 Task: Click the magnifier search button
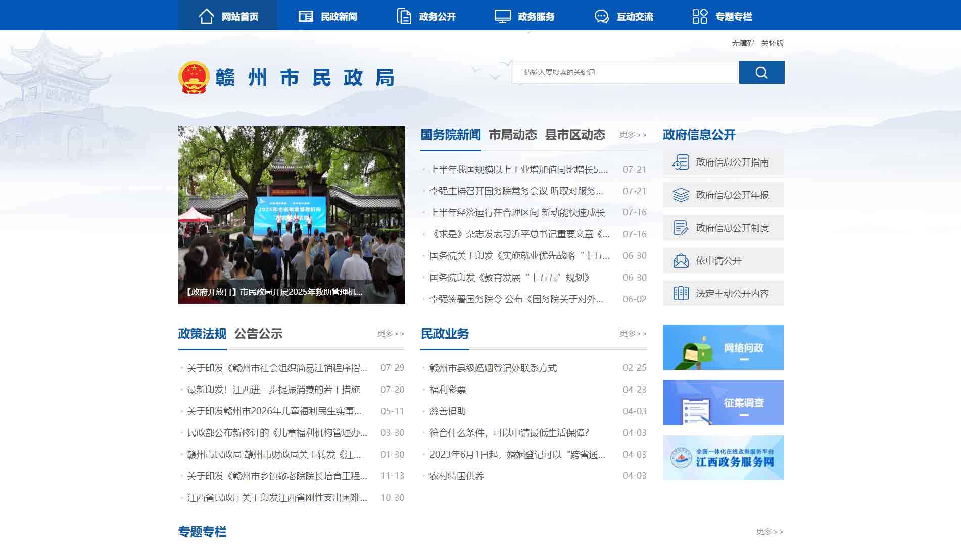(761, 72)
